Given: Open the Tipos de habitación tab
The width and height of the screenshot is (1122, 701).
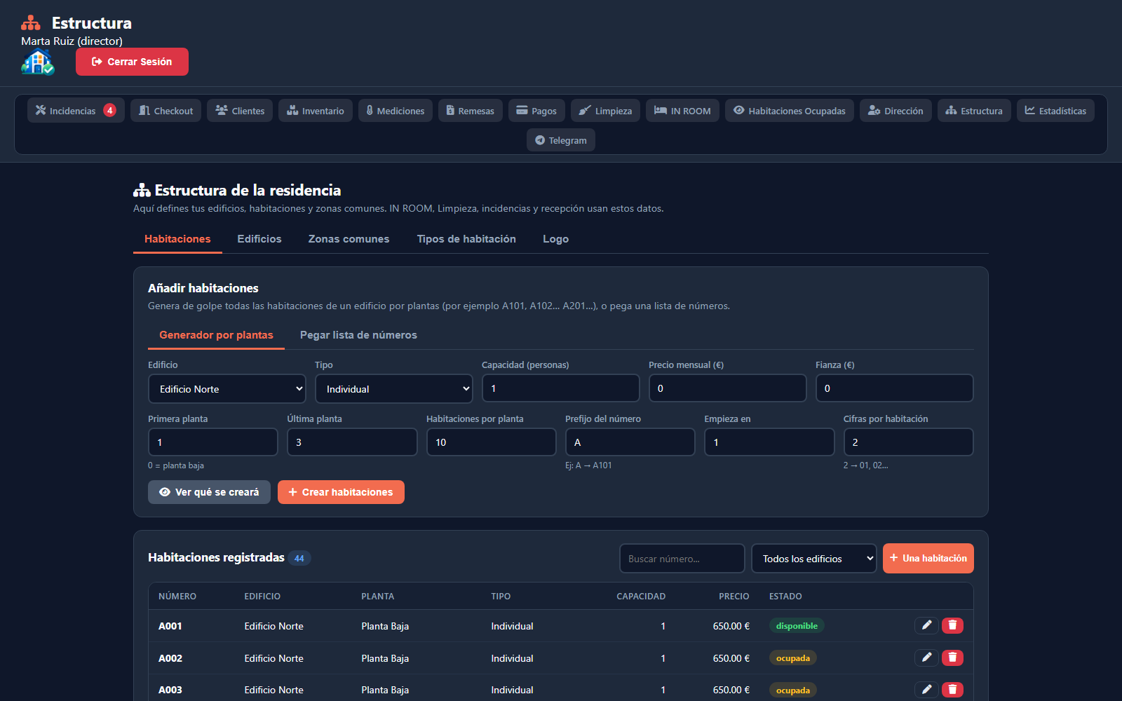Looking at the screenshot, I should point(466,239).
